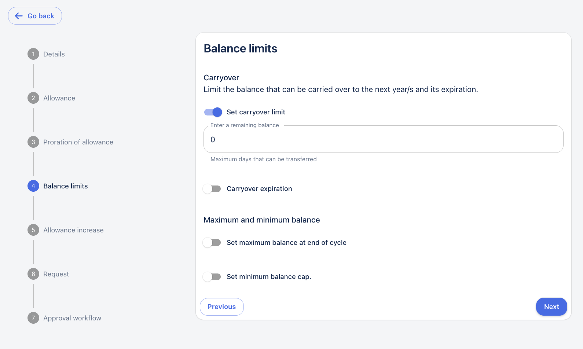The height and width of the screenshot is (349, 583).
Task: Turn on maximum balance at end of cycle
Action: [x=212, y=243]
